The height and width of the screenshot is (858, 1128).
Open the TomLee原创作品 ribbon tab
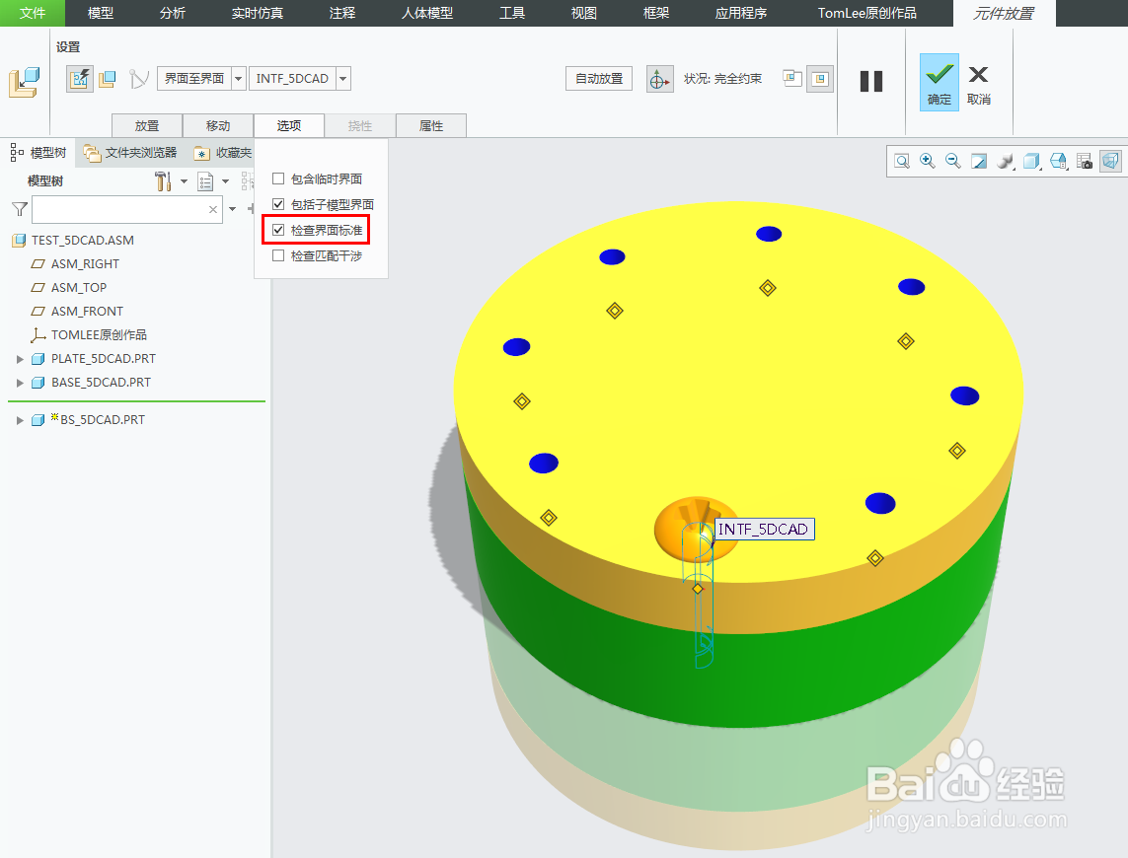[866, 13]
